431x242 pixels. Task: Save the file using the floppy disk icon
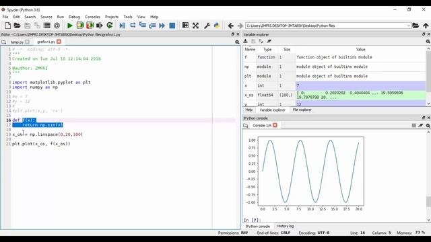pyautogui.click(x=27, y=26)
